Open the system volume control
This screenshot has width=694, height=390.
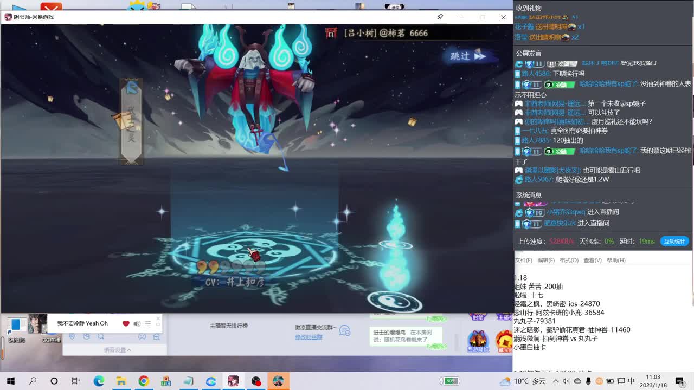pos(566,381)
